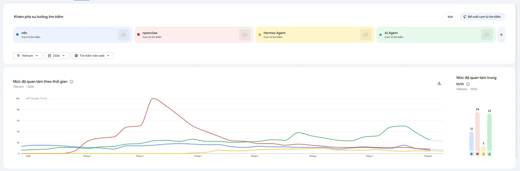Screen dimensions: 520x171
Task: Open search explore icon on openclaw card
Action: click(245, 35)
